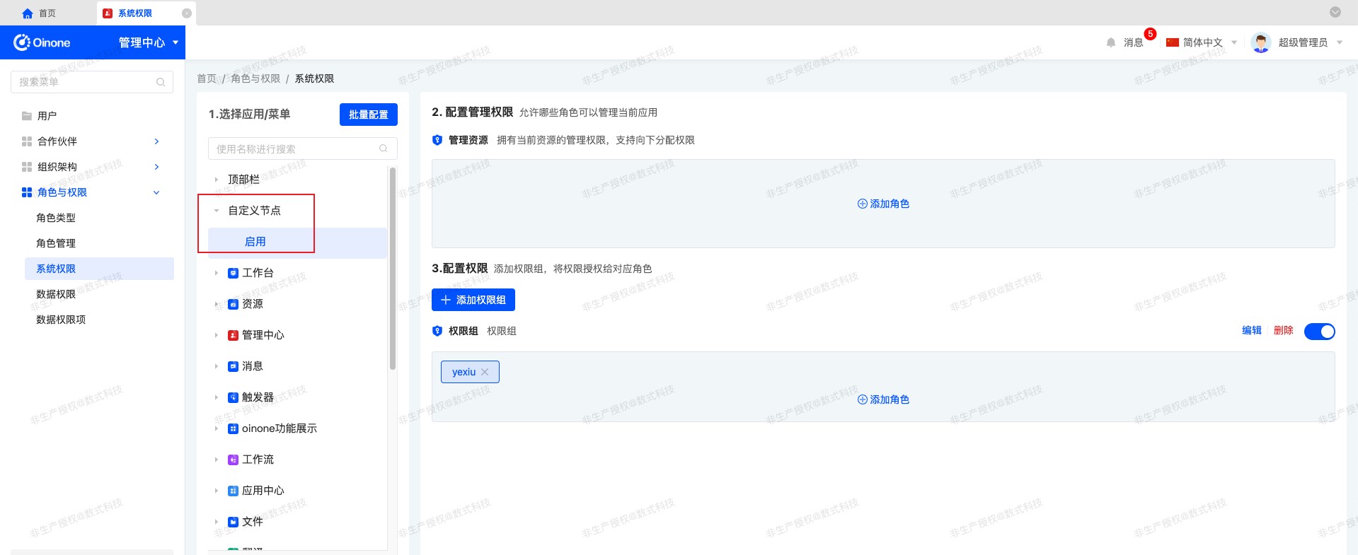The height and width of the screenshot is (555, 1358).
Task: Remove the yexiu role tag
Action: click(485, 372)
